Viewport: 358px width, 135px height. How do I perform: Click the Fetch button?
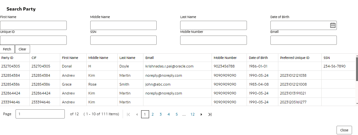[x=7, y=49]
